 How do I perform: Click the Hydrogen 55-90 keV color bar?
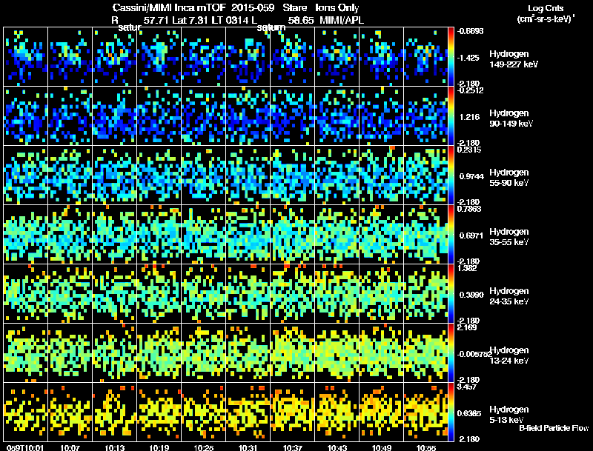(451, 175)
